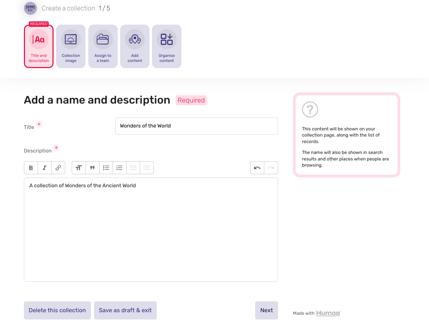
Task: Enable the bulleted list
Action: (106, 167)
